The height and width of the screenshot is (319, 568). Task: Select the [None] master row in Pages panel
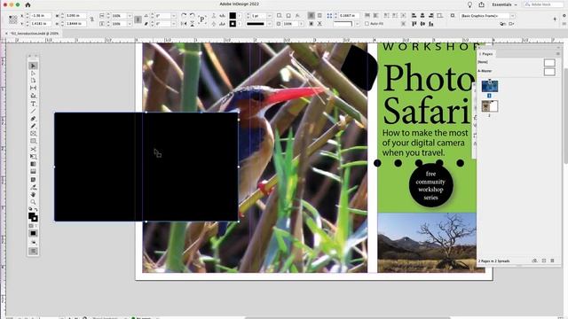[517, 62]
